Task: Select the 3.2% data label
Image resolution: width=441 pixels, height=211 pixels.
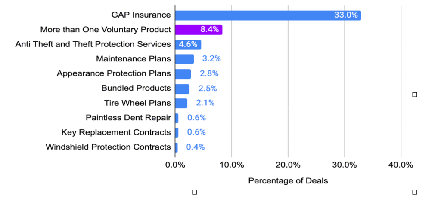Action: coord(211,59)
